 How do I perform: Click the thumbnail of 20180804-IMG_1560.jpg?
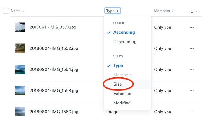20,112
